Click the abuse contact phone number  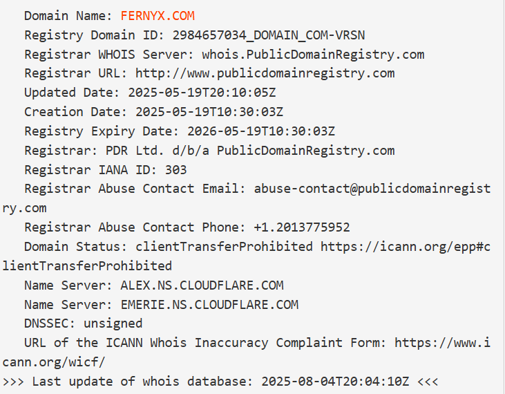click(x=302, y=227)
